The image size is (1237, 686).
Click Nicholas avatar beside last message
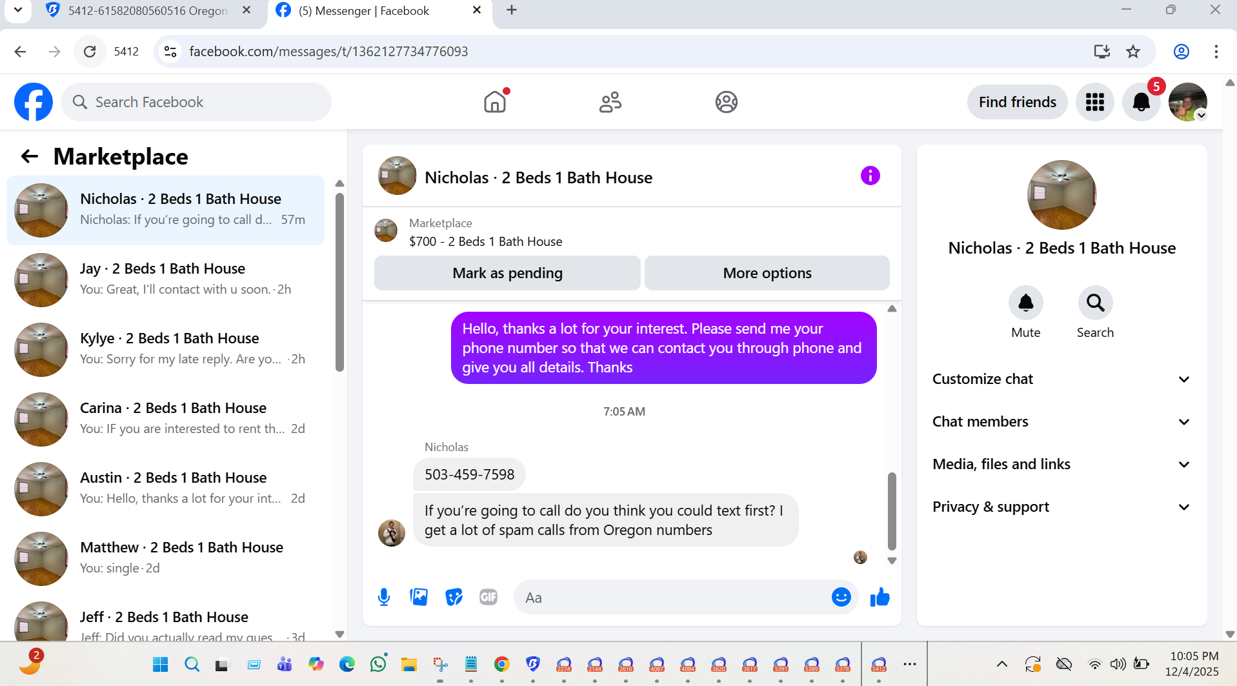click(391, 532)
